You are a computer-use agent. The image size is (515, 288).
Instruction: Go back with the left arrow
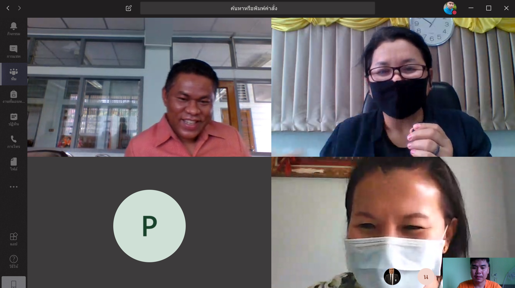point(8,8)
